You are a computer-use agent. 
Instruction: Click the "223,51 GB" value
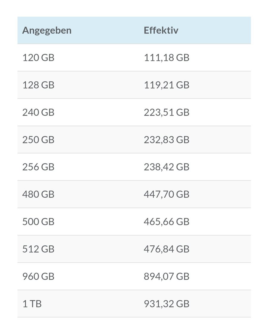166,112
